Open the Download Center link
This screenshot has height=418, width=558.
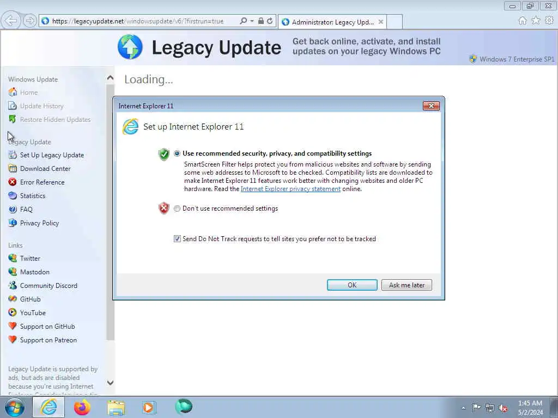point(45,169)
